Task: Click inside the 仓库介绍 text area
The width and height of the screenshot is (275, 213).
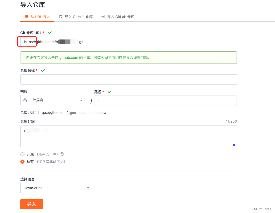Action: point(129,136)
